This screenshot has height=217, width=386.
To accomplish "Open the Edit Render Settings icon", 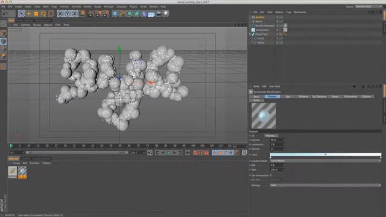I will (x=106, y=13).
